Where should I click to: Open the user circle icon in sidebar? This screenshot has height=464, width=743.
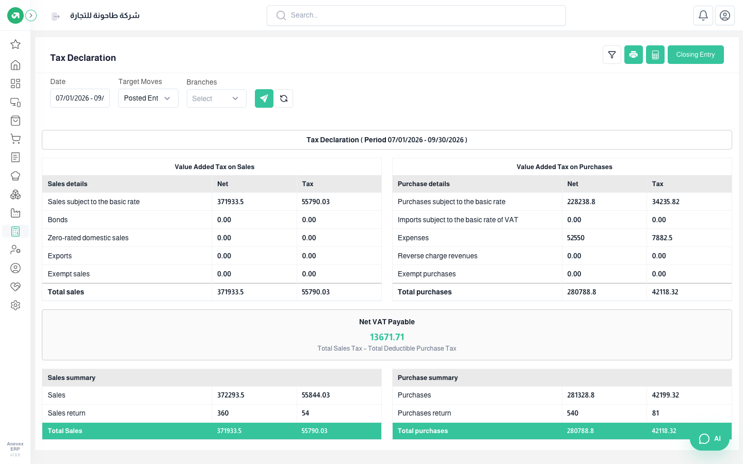coord(15,268)
